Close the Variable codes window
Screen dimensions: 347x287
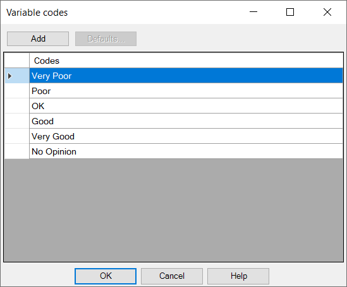327,12
